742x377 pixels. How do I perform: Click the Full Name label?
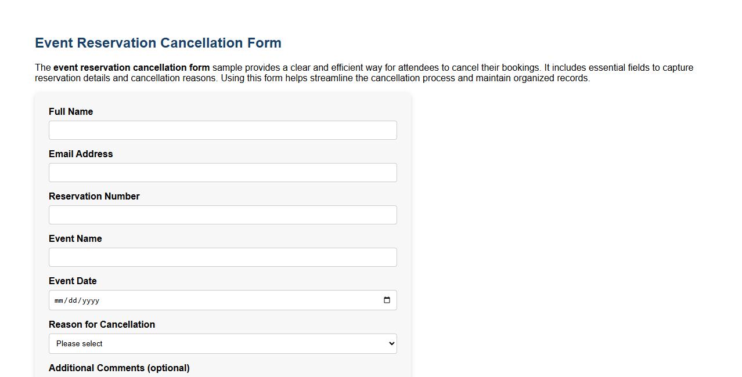[71, 111]
